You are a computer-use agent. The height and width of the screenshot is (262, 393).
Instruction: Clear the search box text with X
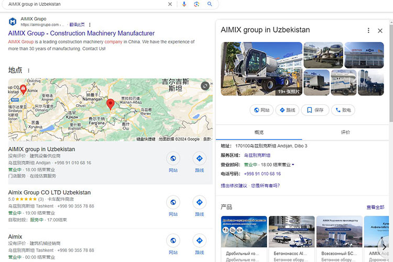point(170,4)
